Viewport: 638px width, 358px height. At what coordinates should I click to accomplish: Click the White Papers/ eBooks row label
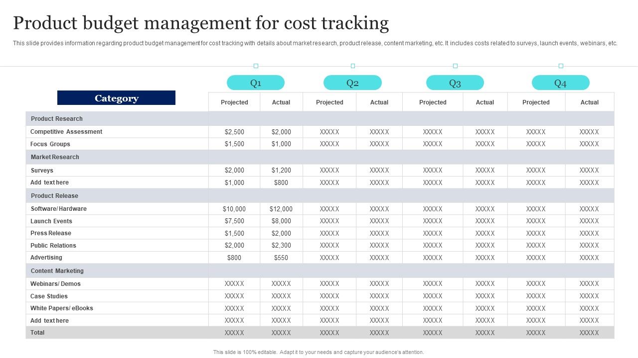[62, 308]
